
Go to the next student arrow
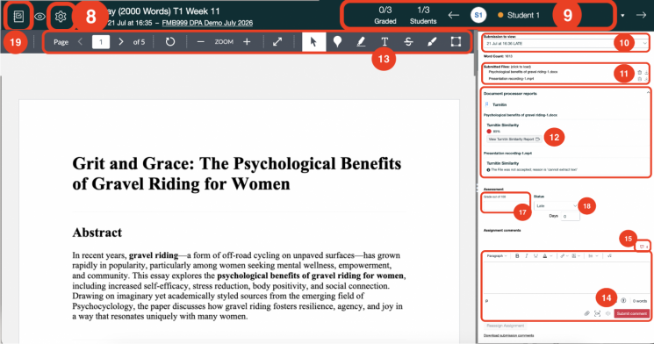pos(641,15)
